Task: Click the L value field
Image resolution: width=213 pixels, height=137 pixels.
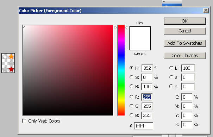Action: click(x=188, y=68)
